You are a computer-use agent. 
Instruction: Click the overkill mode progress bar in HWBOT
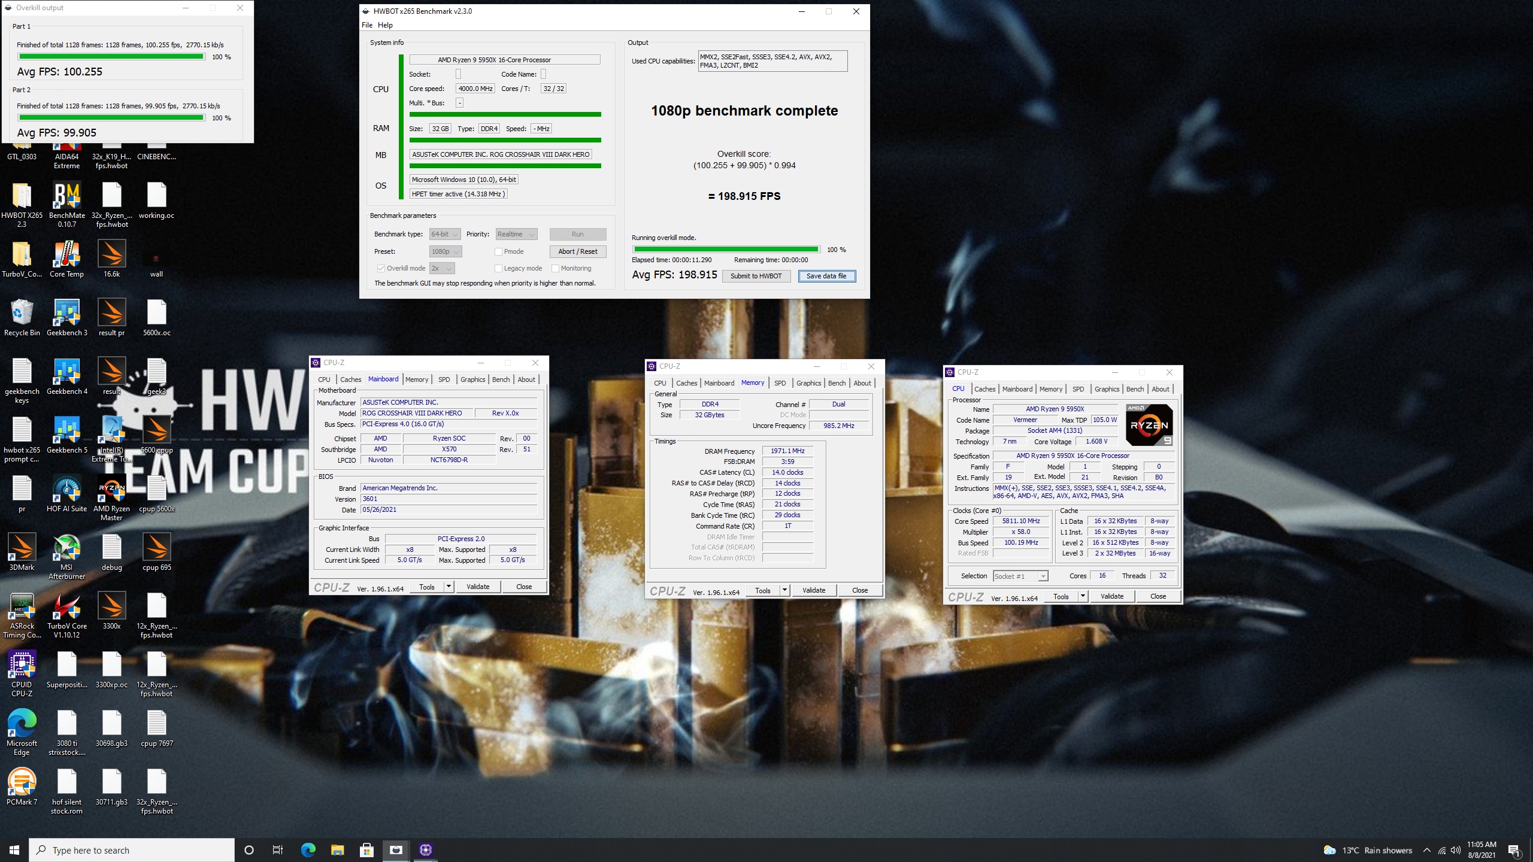coord(726,250)
